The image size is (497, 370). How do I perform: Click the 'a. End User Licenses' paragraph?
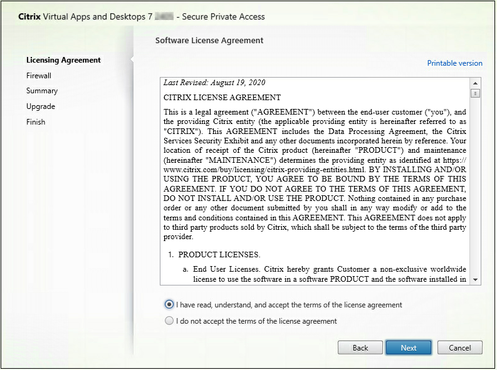coord(325,274)
